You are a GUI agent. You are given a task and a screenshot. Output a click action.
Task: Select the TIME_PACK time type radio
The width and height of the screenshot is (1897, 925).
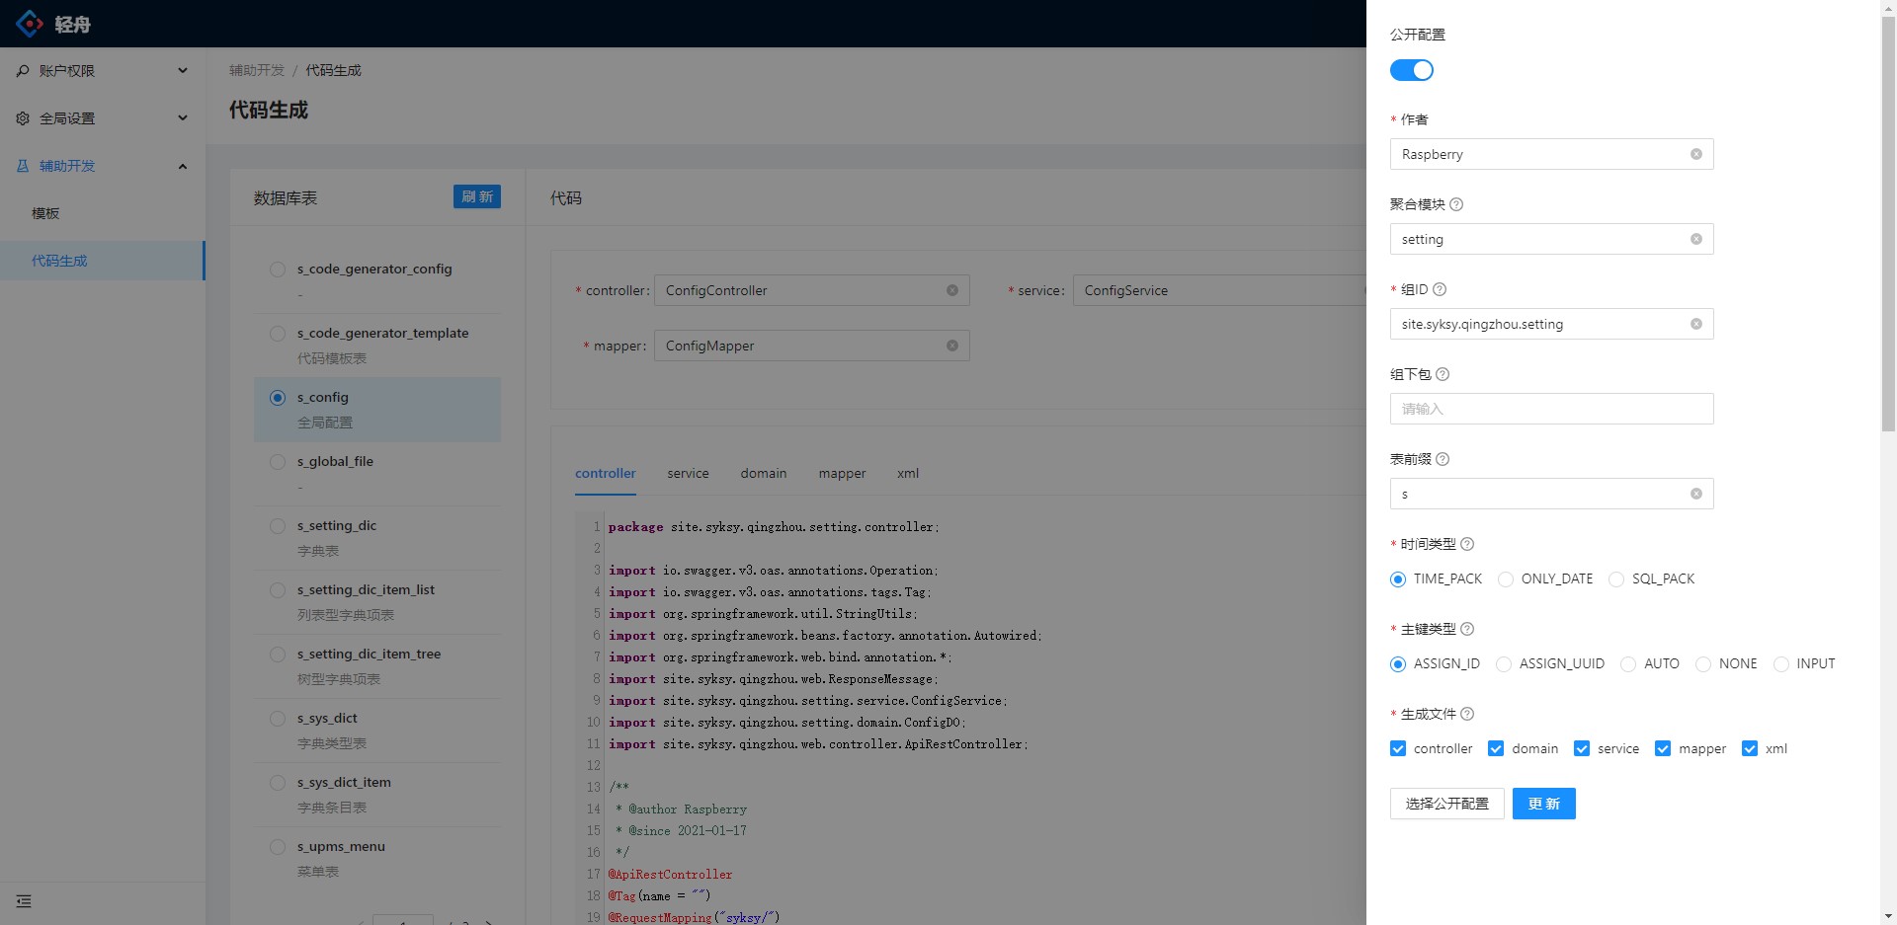click(1398, 579)
